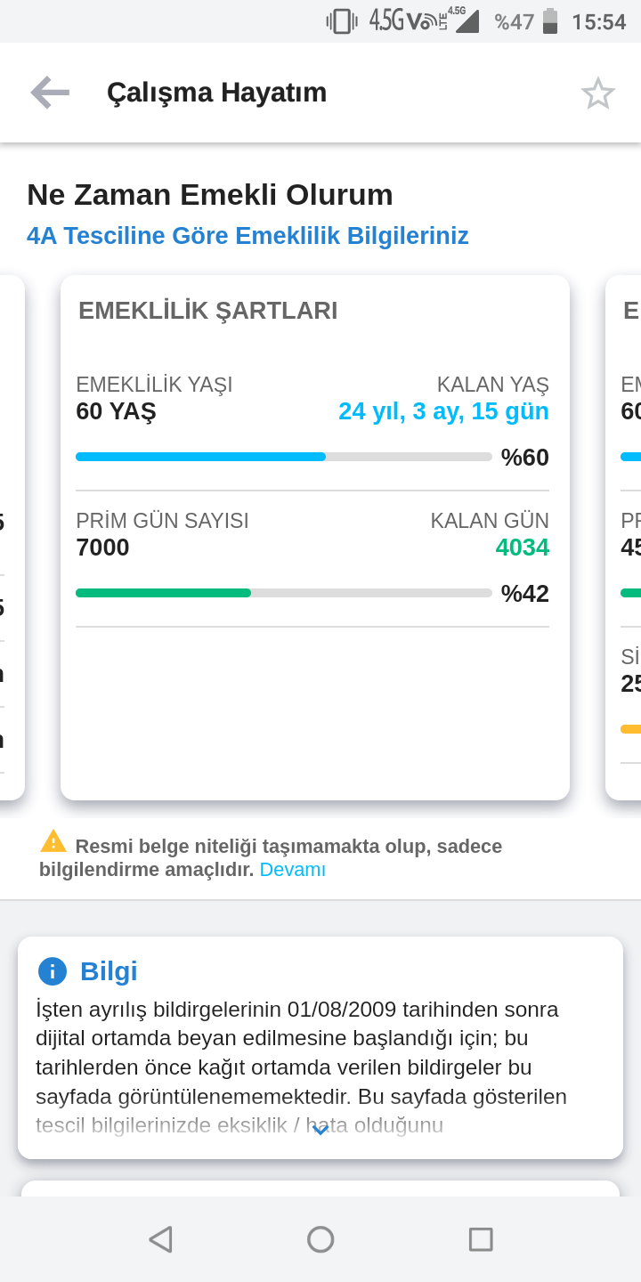Image resolution: width=641 pixels, height=1282 pixels.
Task: Click the blue retirement age progress bar
Action: tap(284, 457)
